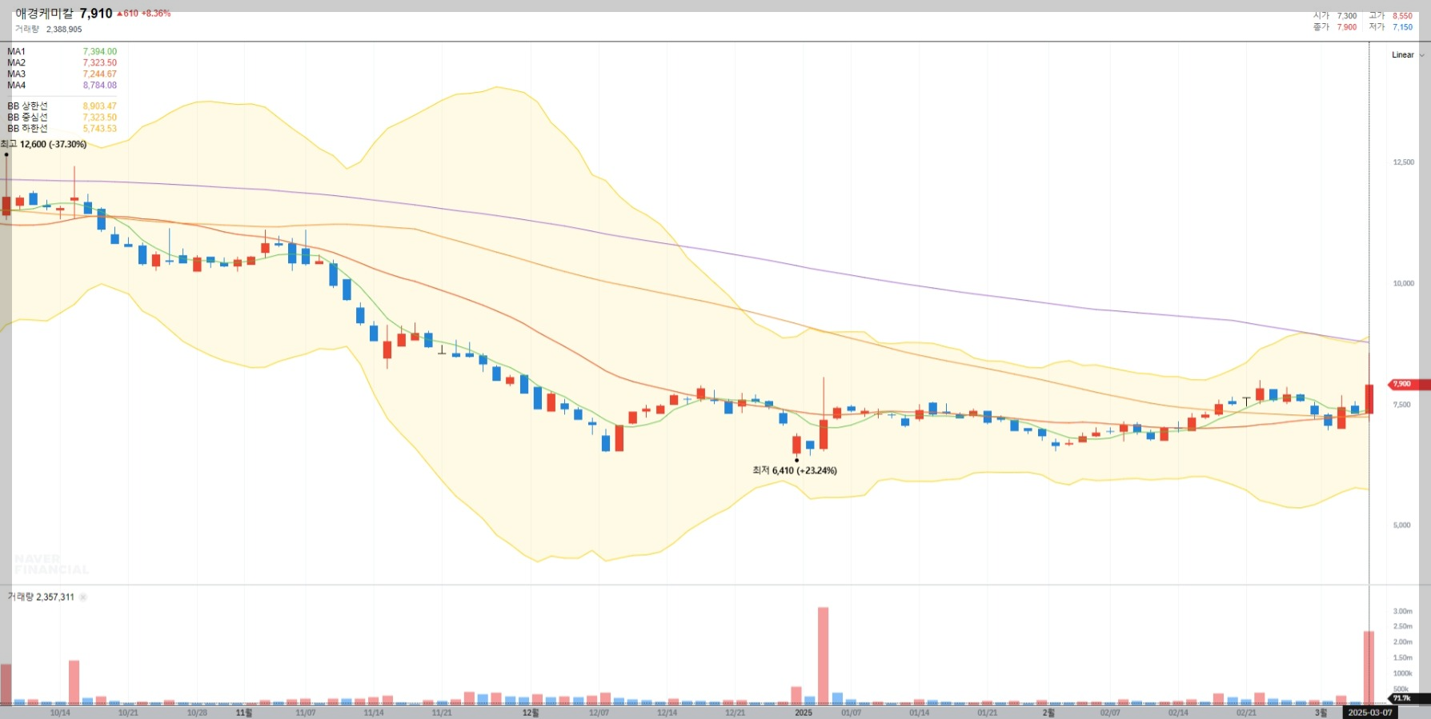Image resolution: width=1431 pixels, height=719 pixels.
Task: Click the MA2 legend value 7,323.50
Action: 100,63
